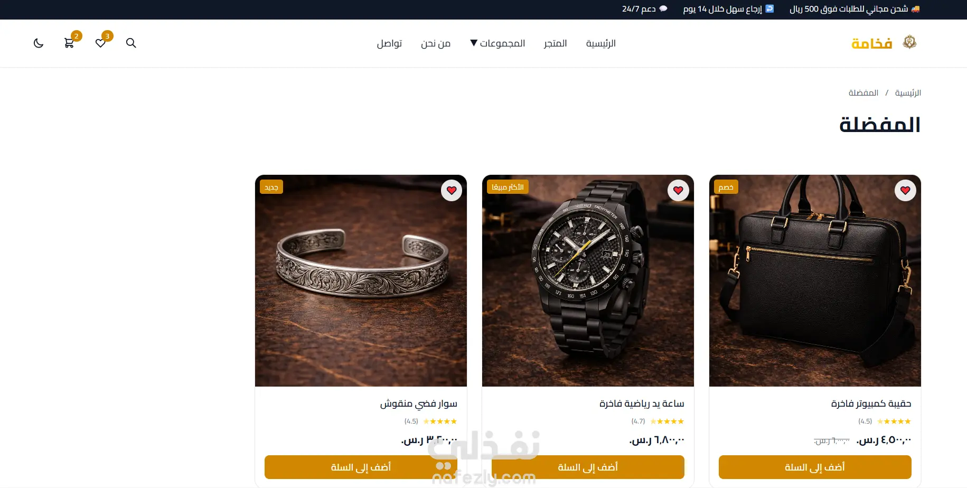Expand the المجموعات dropdown menu

point(497,43)
